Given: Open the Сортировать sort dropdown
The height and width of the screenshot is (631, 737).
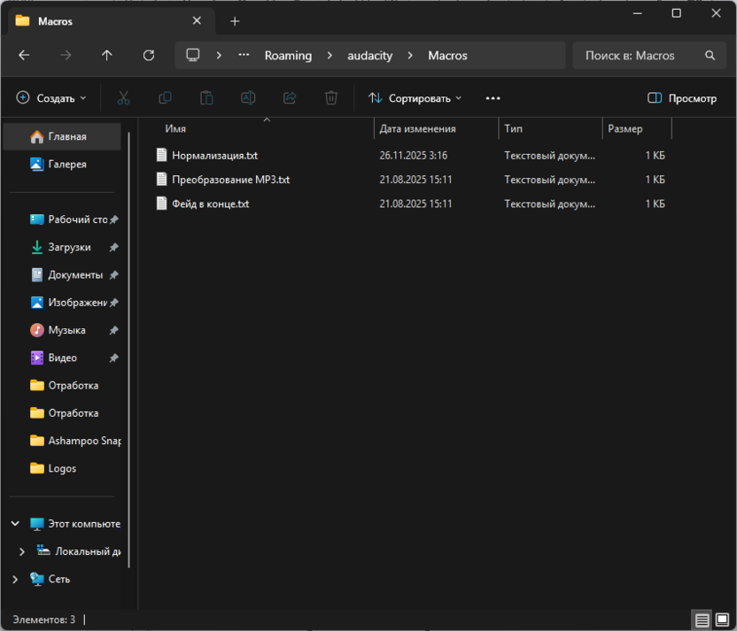Looking at the screenshot, I should point(415,98).
